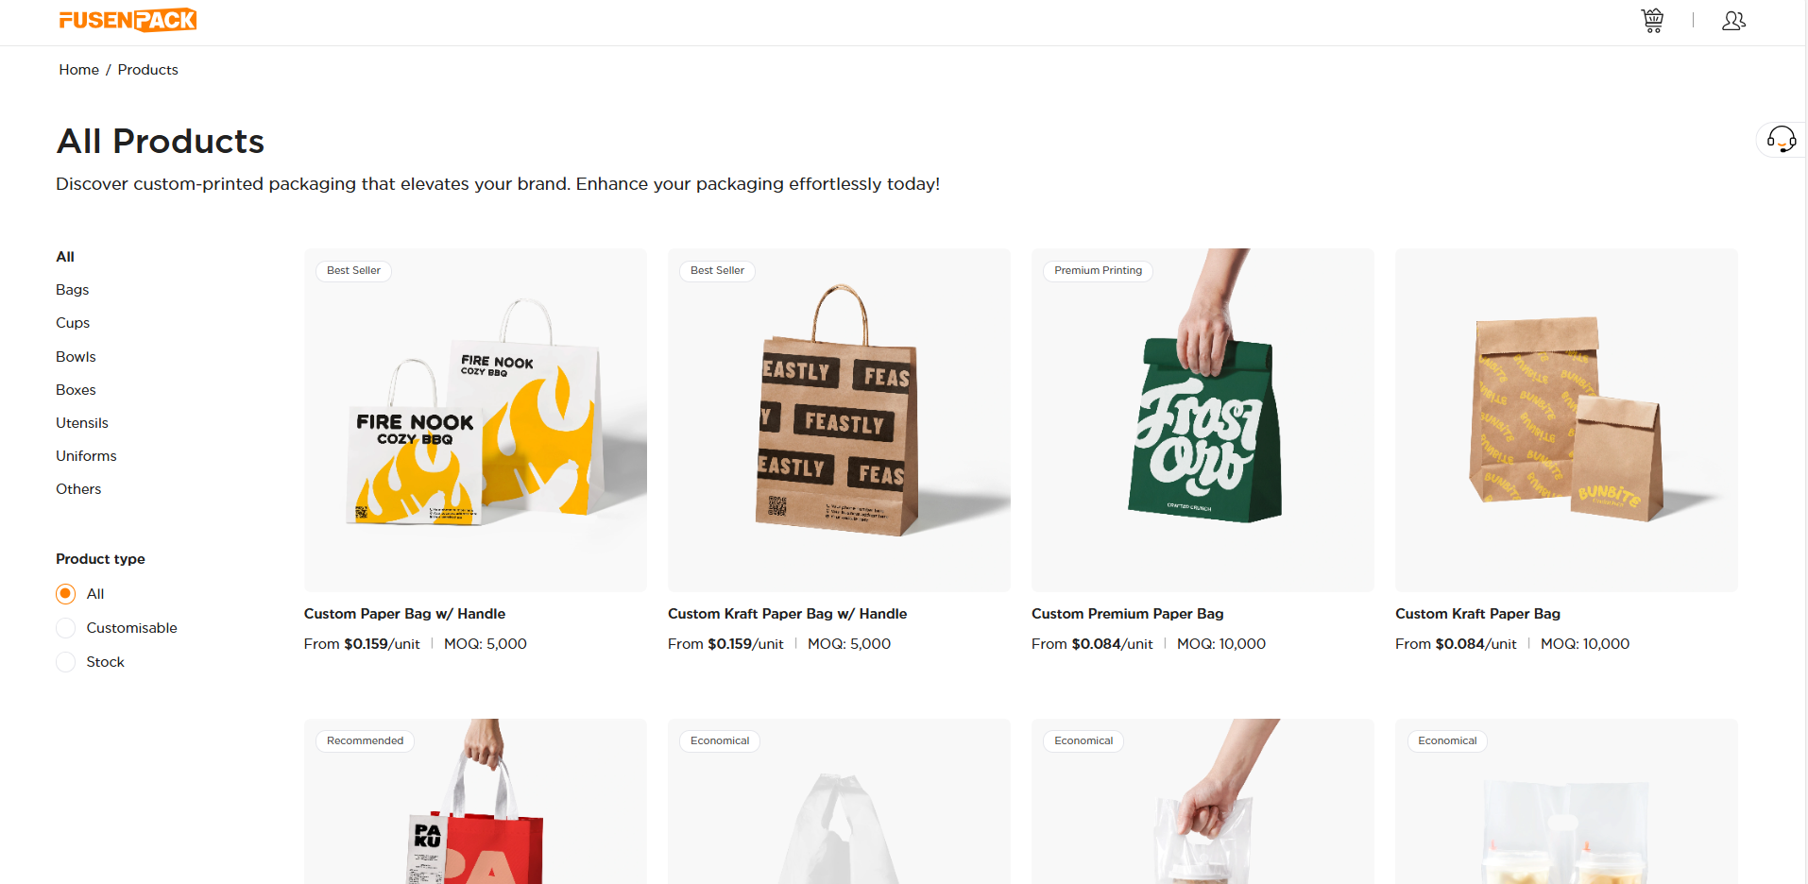Click the FusenPack logo
The image size is (1808, 884).
click(x=128, y=20)
